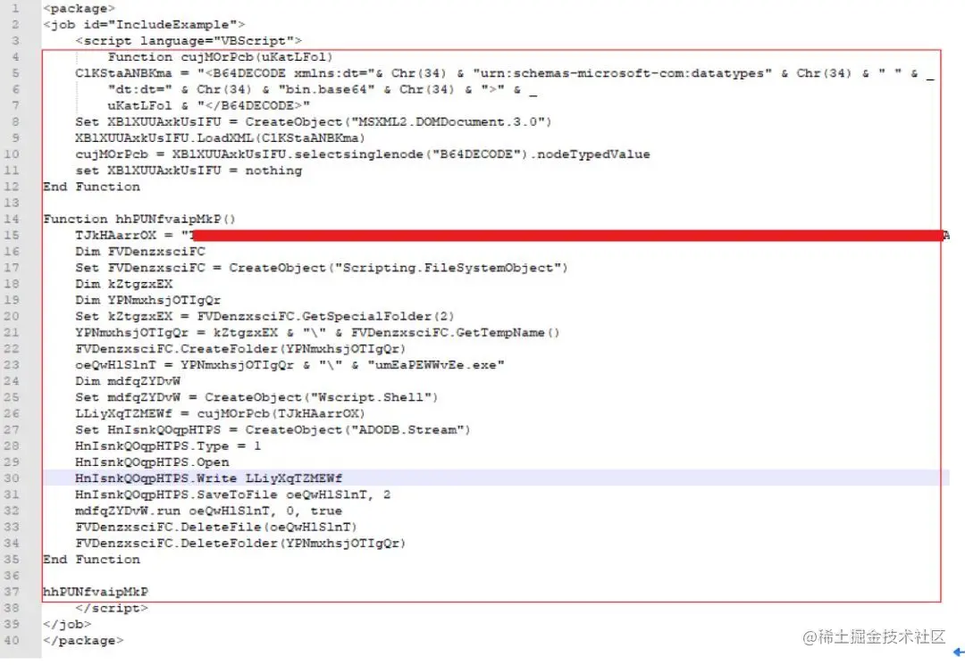Click the CreateObject("Wscript.Shell") line

(x=256, y=397)
